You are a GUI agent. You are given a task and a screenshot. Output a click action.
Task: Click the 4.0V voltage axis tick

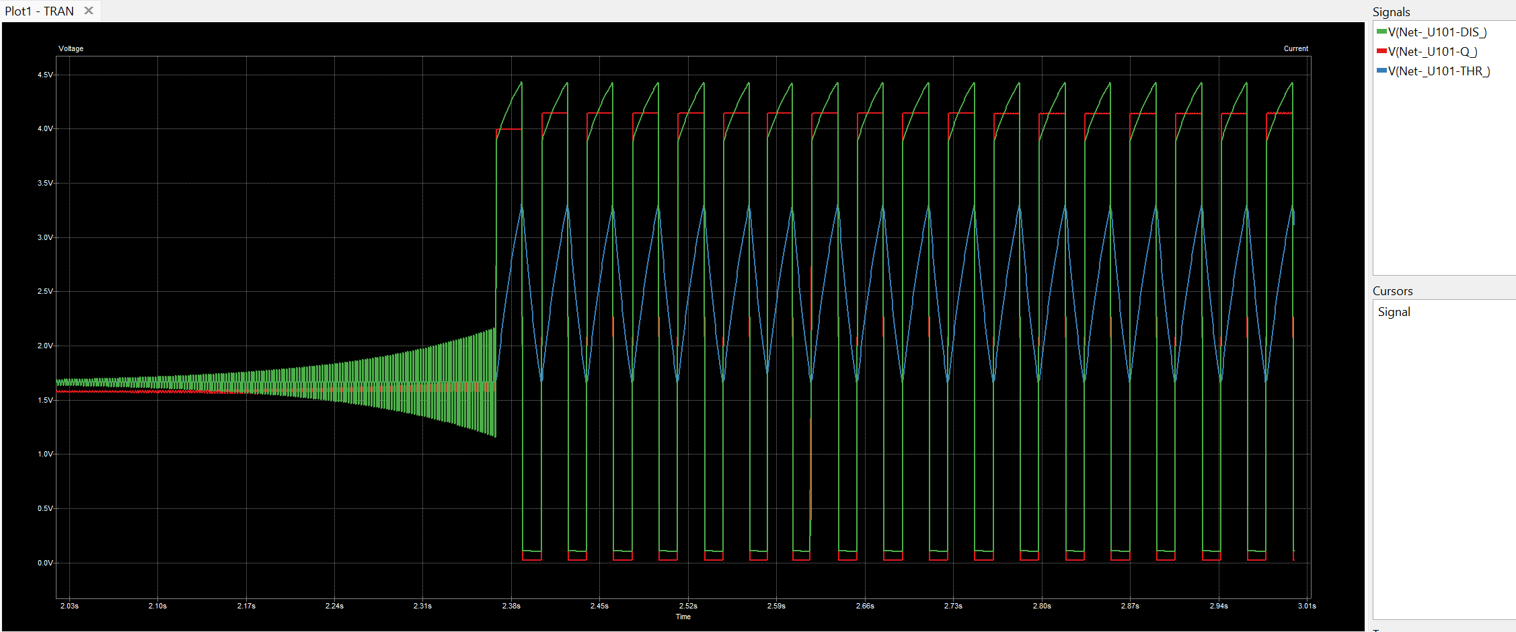coord(45,128)
